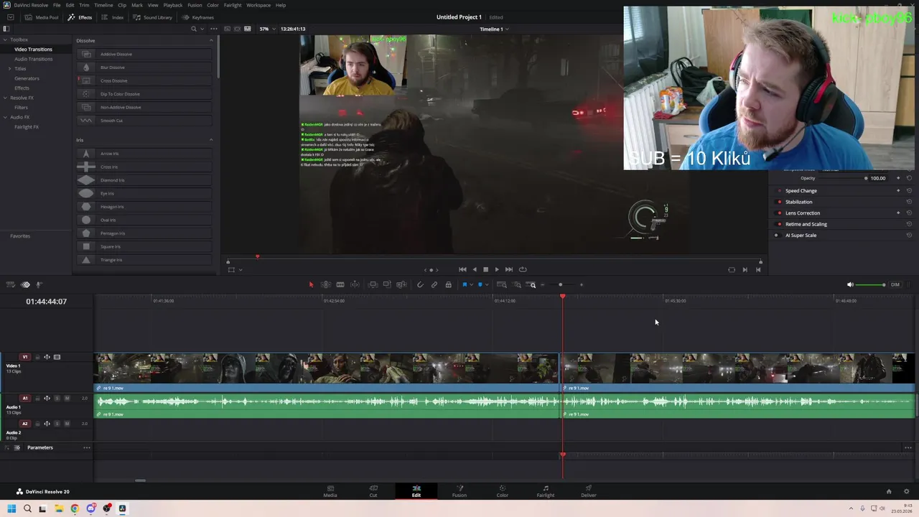Select the Cross Dissolve transition
The width and height of the screenshot is (919, 517).
pos(144,80)
